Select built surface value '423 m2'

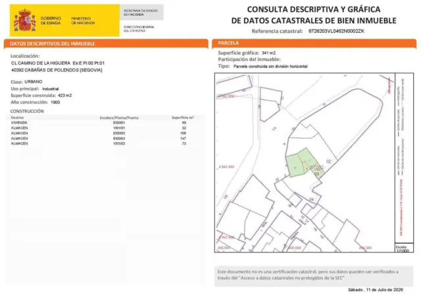[64, 95]
